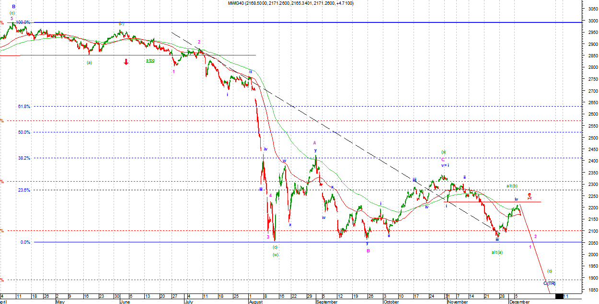The width and height of the screenshot is (599, 304).
Task: Click the 38.2% Fibonacci level label
Action: tap(24, 158)
